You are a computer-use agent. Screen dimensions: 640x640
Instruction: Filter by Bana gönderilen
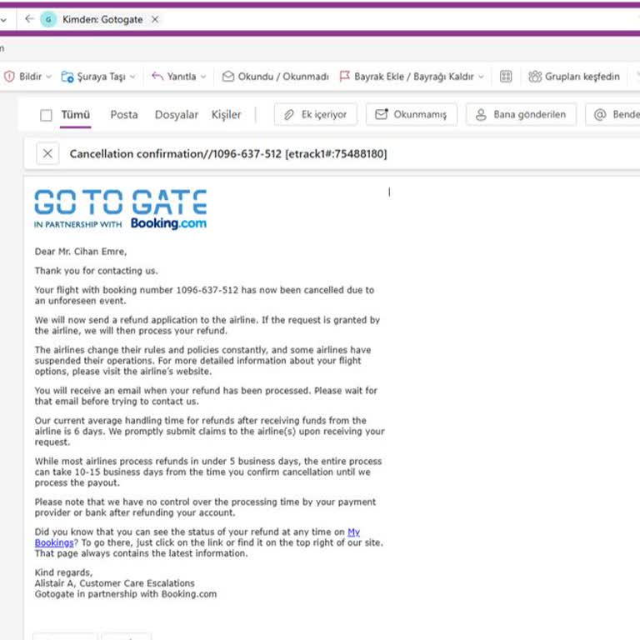point(521,114)
